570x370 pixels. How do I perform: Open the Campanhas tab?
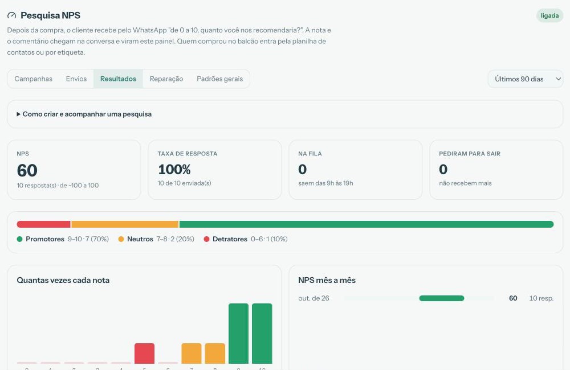(x=34, y=79)
